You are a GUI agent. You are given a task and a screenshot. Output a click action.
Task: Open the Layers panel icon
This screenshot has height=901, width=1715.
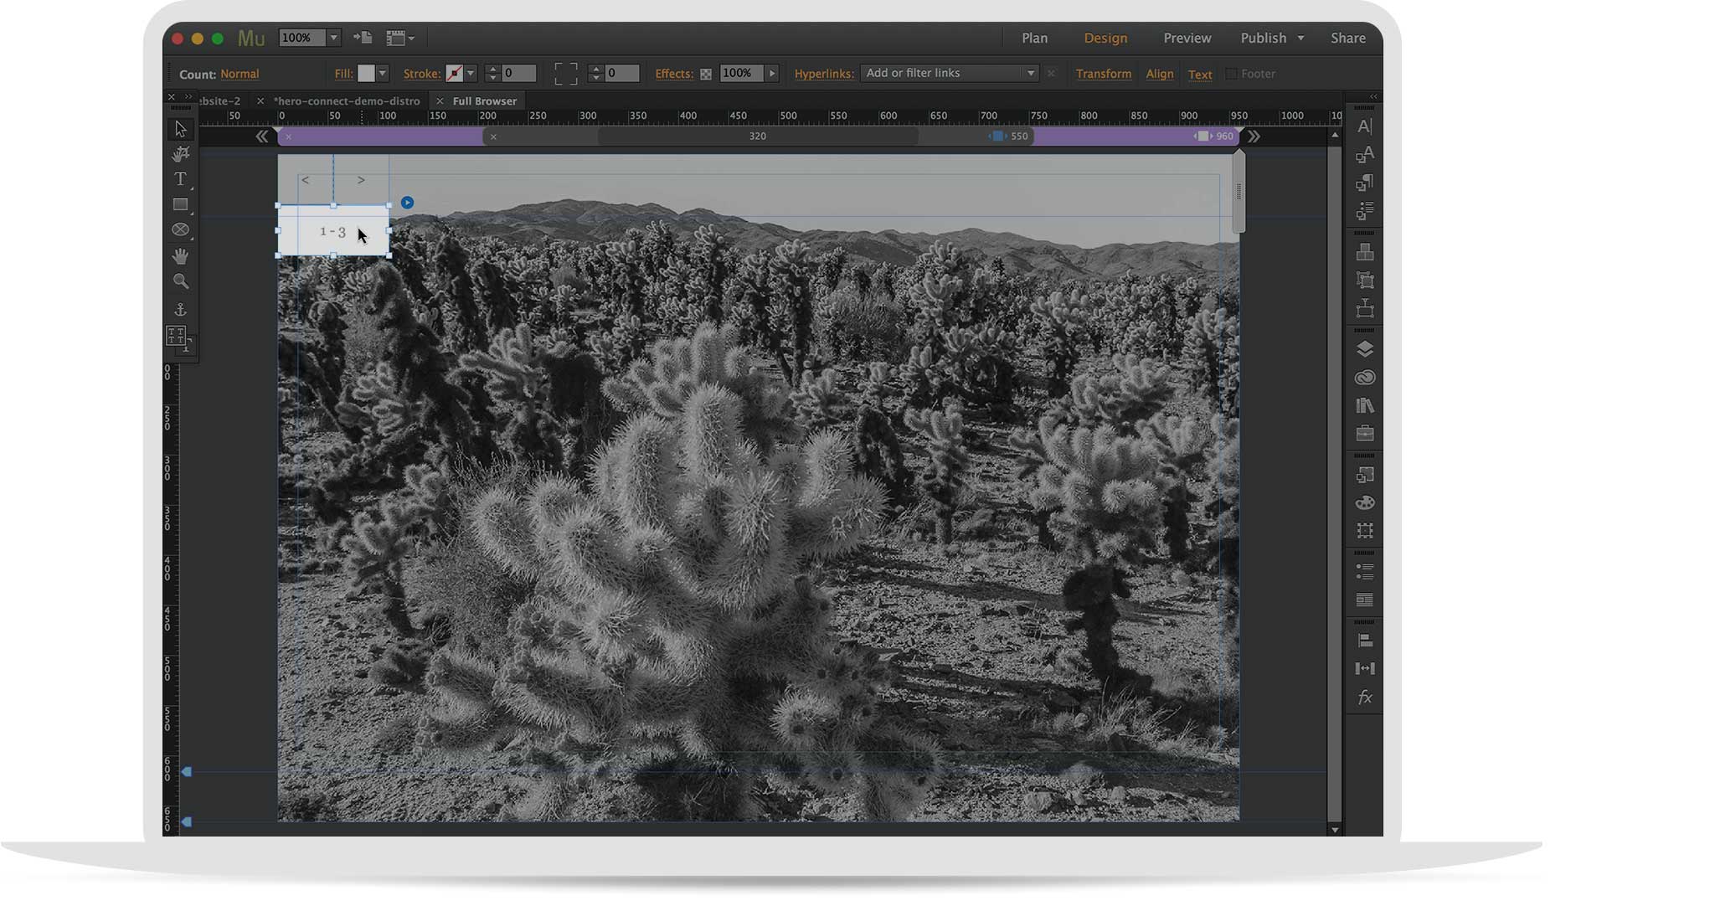click(x=1365, y=349)
